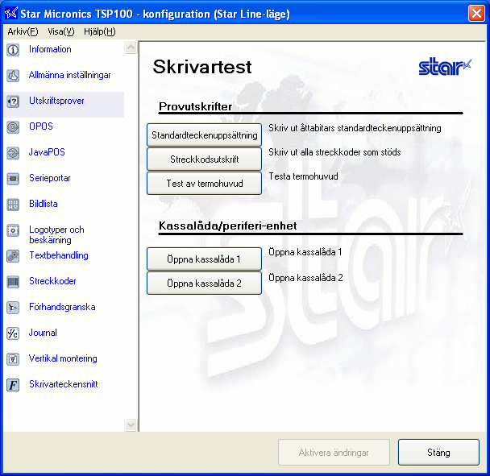Click Öppna kassalåda 2 button

pyautogui.click(x=204, y=283)
